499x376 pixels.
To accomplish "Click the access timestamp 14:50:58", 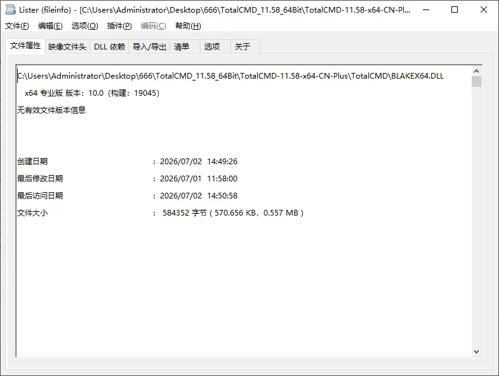I will point(222,196).
